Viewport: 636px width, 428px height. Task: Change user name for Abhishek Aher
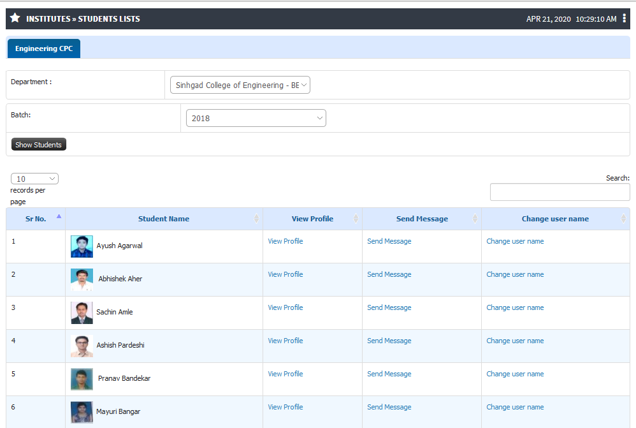(515, 274)
